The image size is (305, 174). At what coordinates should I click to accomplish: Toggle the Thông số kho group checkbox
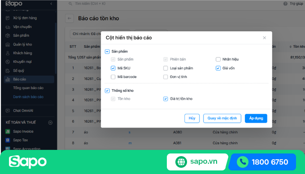tap(107, 91)
